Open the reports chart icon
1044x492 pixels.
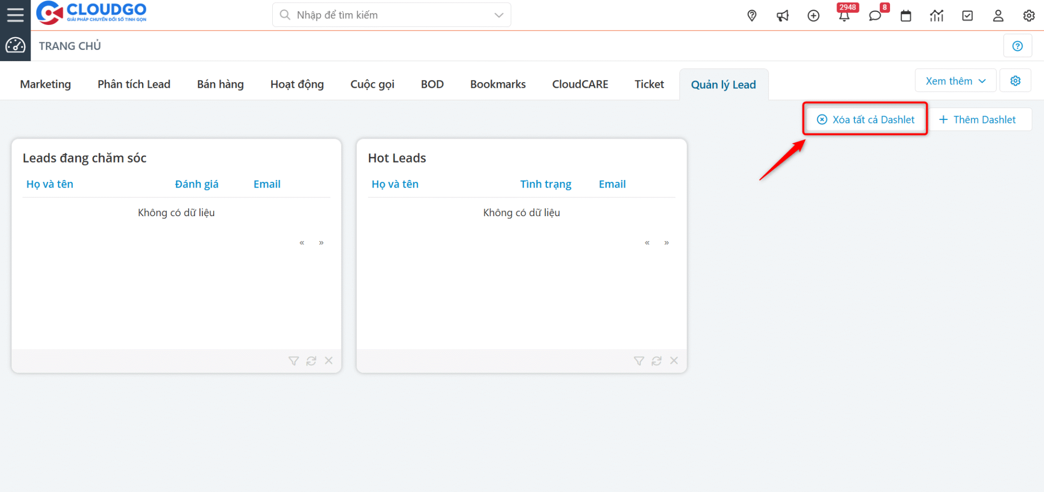(x=936, y=16)
